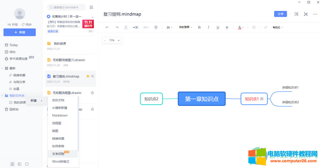The width and height of the screenshot is (321, 168).
Task: Click the undo arrow in toolbar
Action: point(107,27)
